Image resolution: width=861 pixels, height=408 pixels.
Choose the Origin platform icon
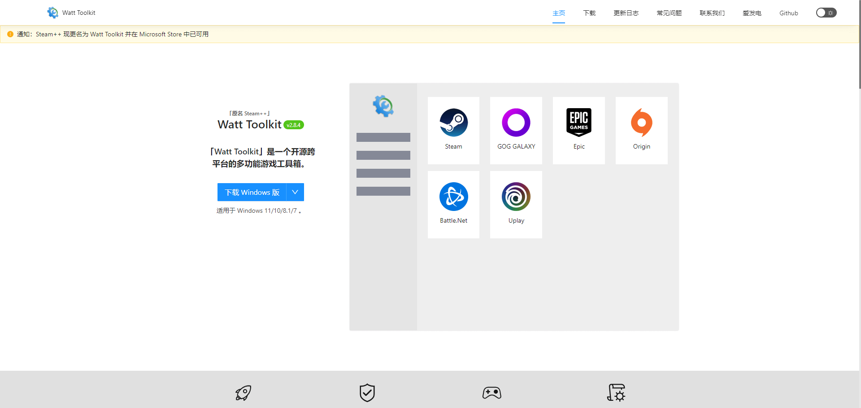point(642,123)
